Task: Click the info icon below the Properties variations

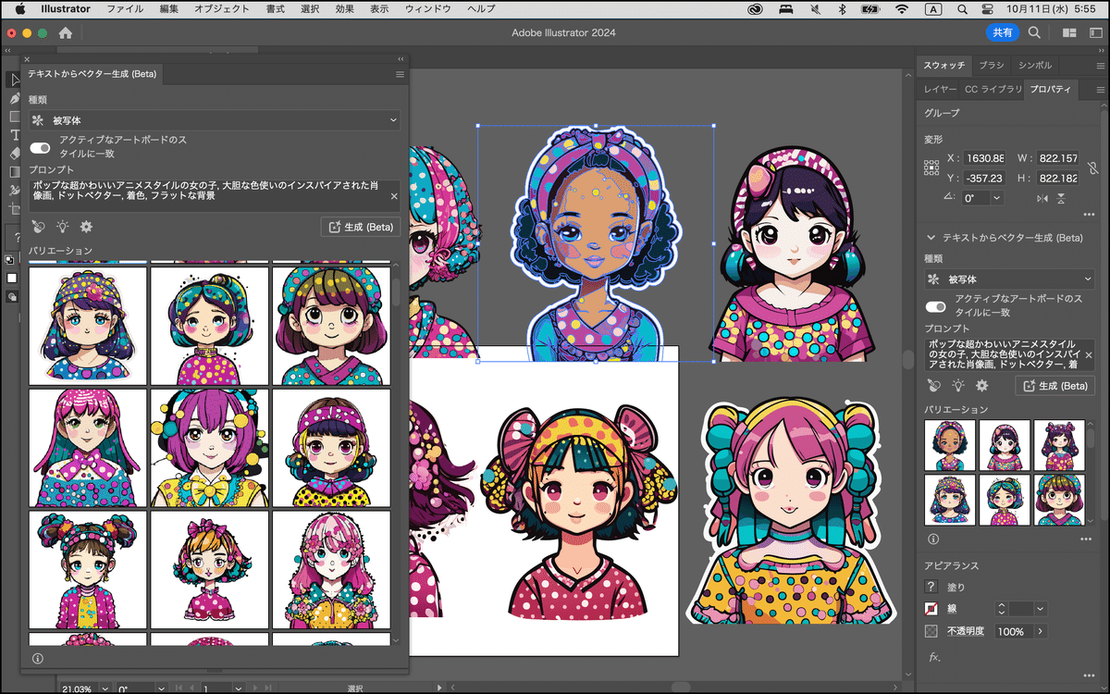Action: tap(932, 539)
